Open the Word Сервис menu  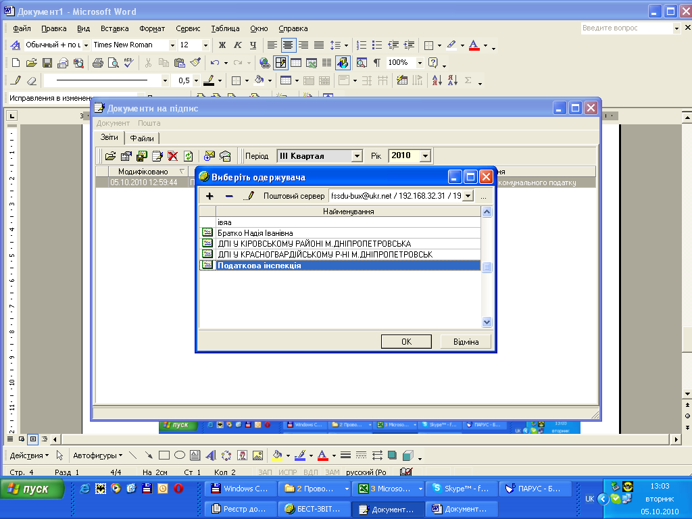tap(188, 28)
